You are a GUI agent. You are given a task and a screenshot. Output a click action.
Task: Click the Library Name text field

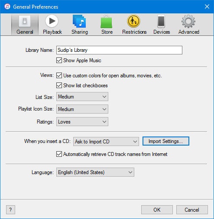point(119,50)
